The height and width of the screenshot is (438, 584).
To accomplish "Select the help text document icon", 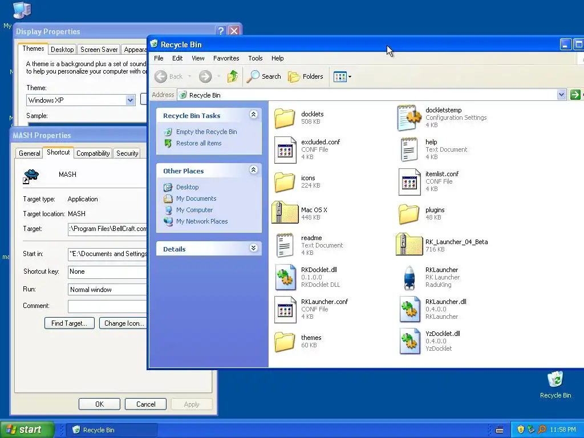I will point(409,150).
